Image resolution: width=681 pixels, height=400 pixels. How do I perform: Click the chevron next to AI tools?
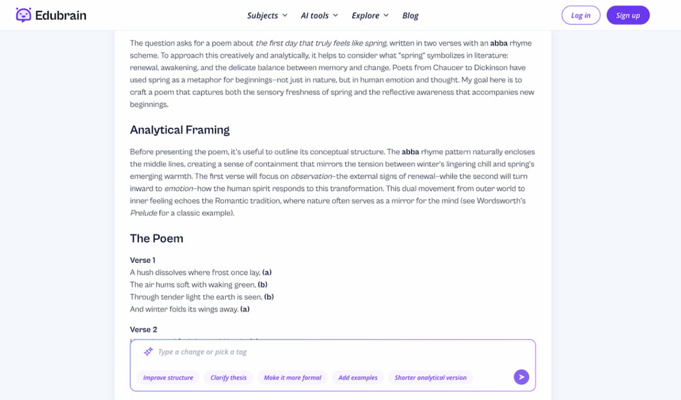[x=335, y=15]
